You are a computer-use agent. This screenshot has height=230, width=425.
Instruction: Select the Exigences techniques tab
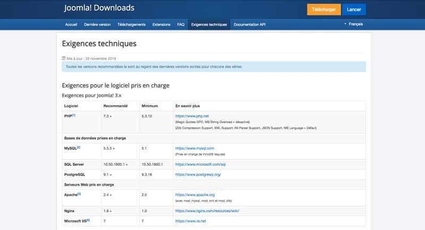209,24
